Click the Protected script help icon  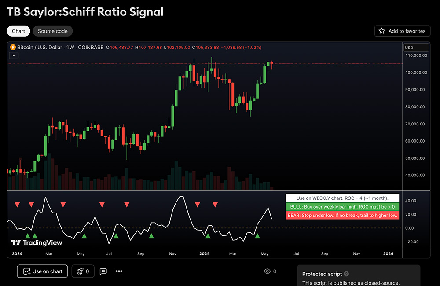346,274
